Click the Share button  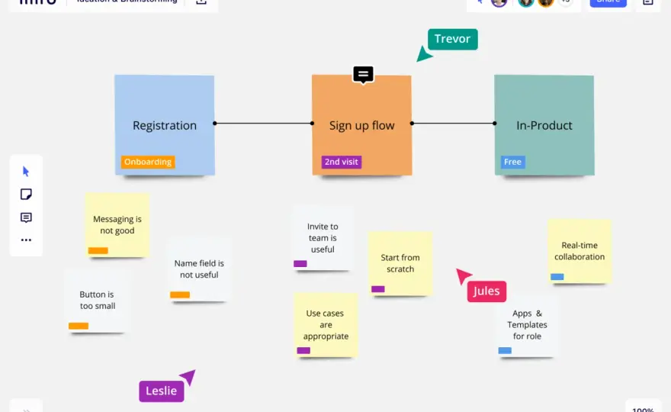608,2
